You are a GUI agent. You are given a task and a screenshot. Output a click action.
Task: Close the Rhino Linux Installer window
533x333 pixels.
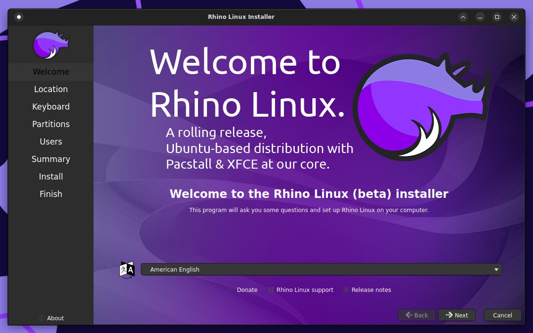(x=514, y=17)
